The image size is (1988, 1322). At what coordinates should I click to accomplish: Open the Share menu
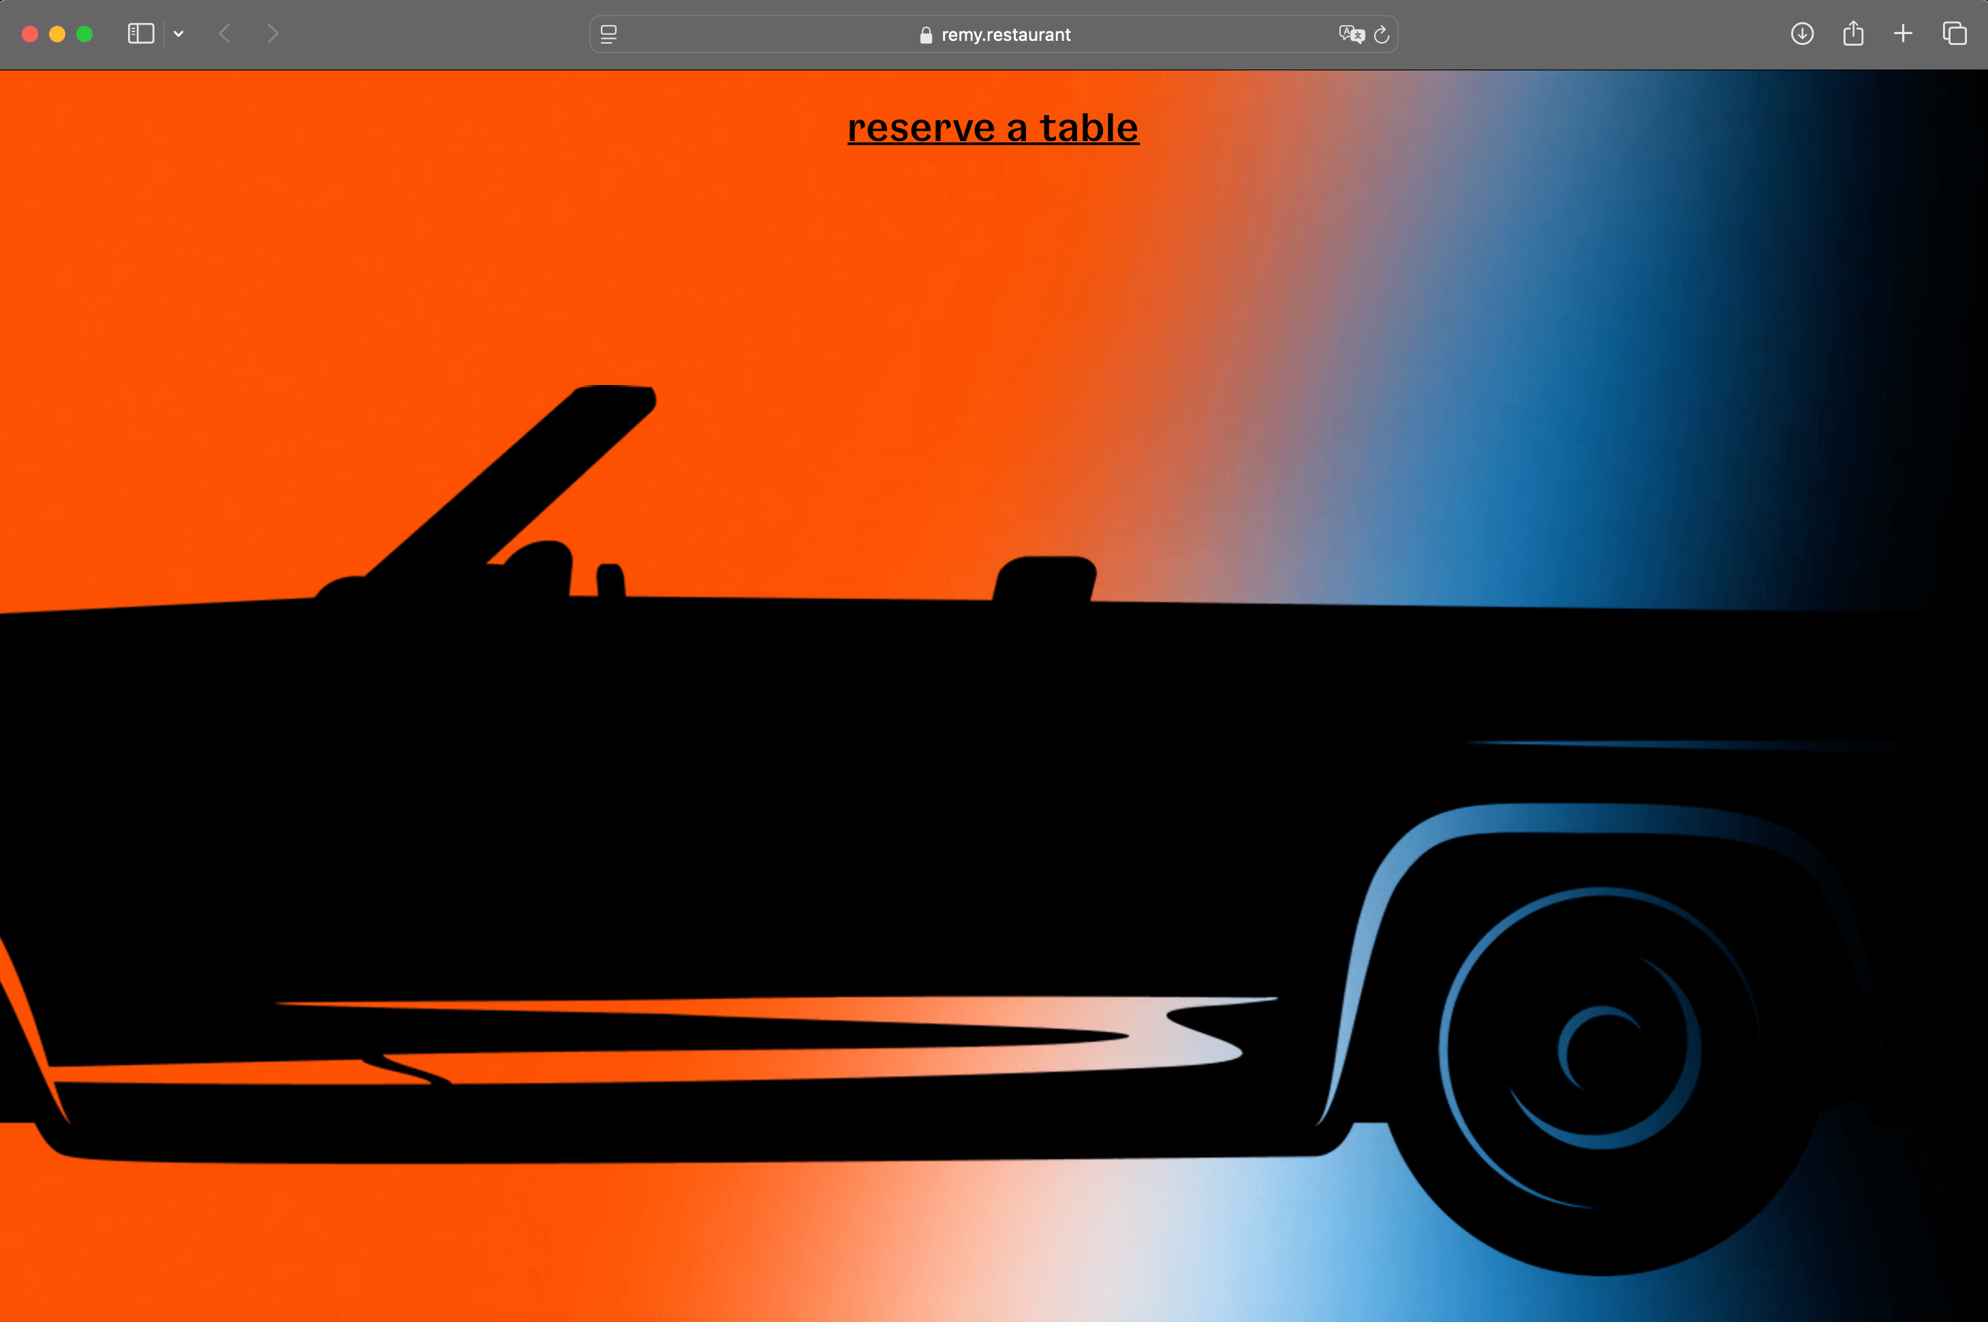pos(1852,33)
